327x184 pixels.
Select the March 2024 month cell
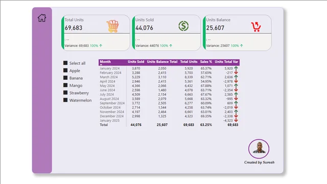109,77
